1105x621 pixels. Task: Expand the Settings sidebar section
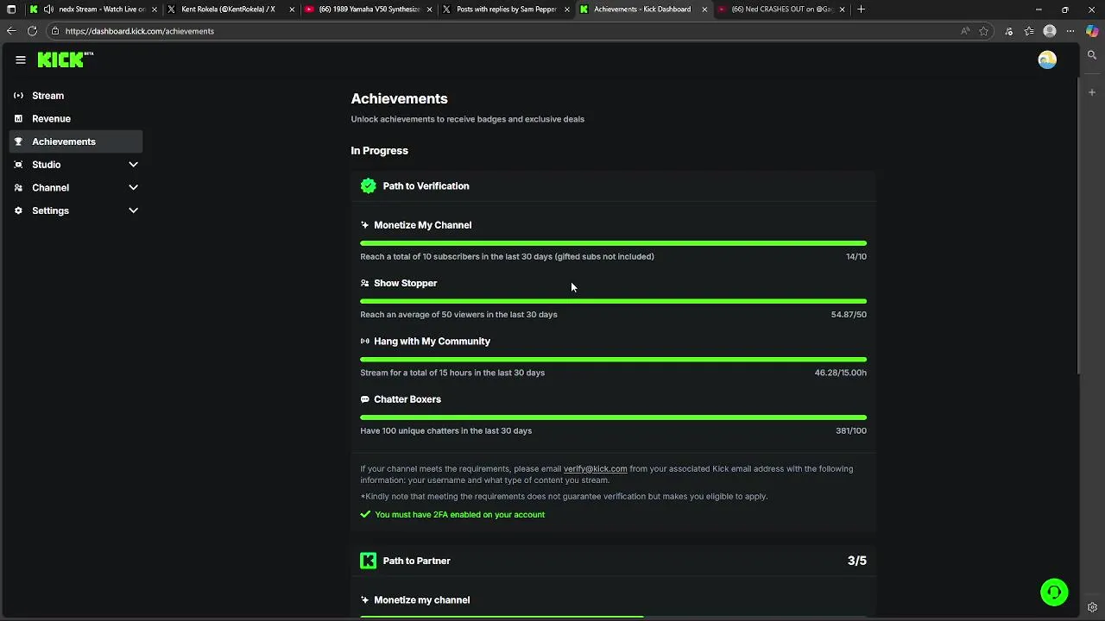pos(133,210)
